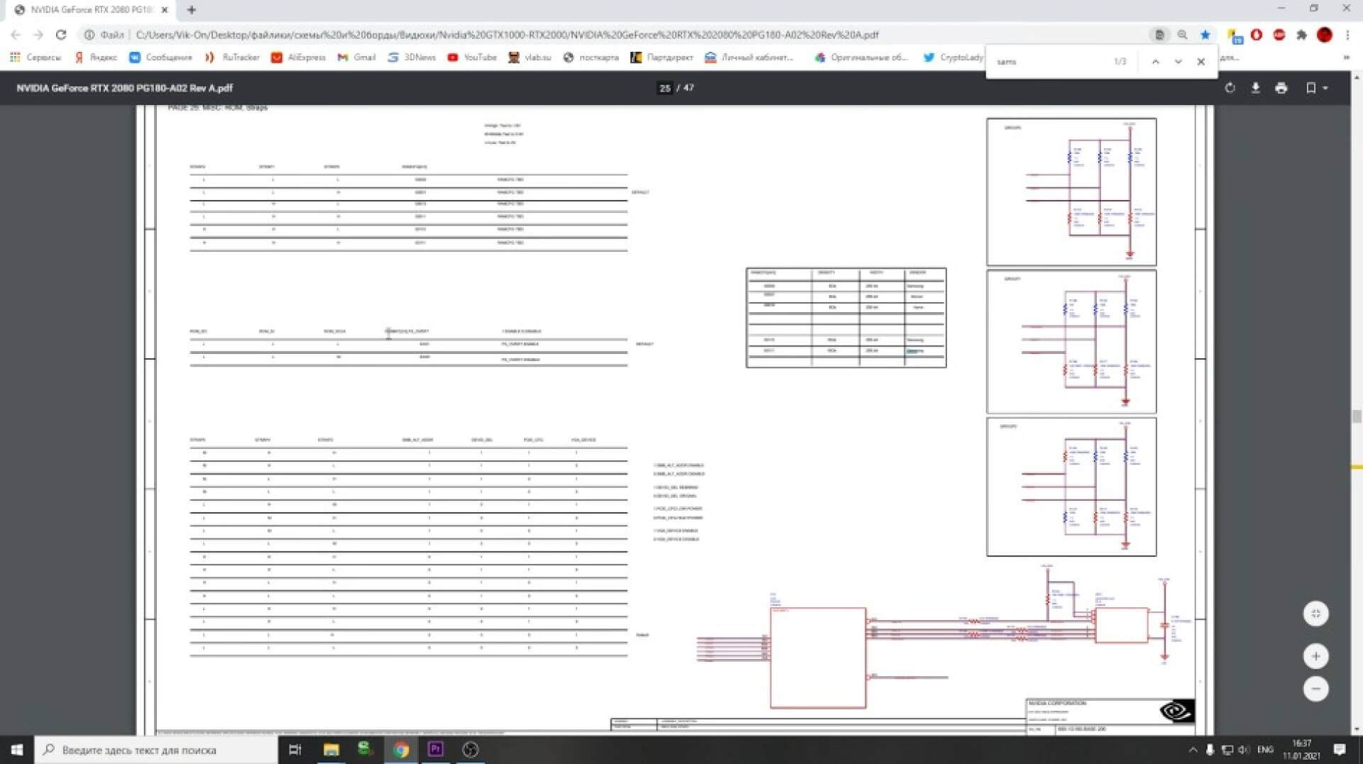Open the PDF bookmarks dropdown
This screenshot has height=764, width=1363.
[x=1317, y=88]
